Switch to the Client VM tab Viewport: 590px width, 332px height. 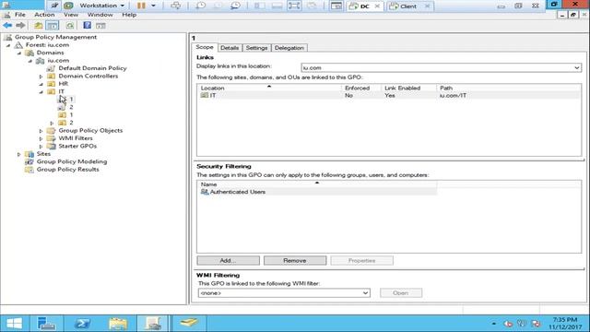pyautogui.click(x=408, y=6)
